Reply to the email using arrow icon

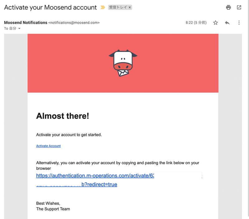[227, 23]
